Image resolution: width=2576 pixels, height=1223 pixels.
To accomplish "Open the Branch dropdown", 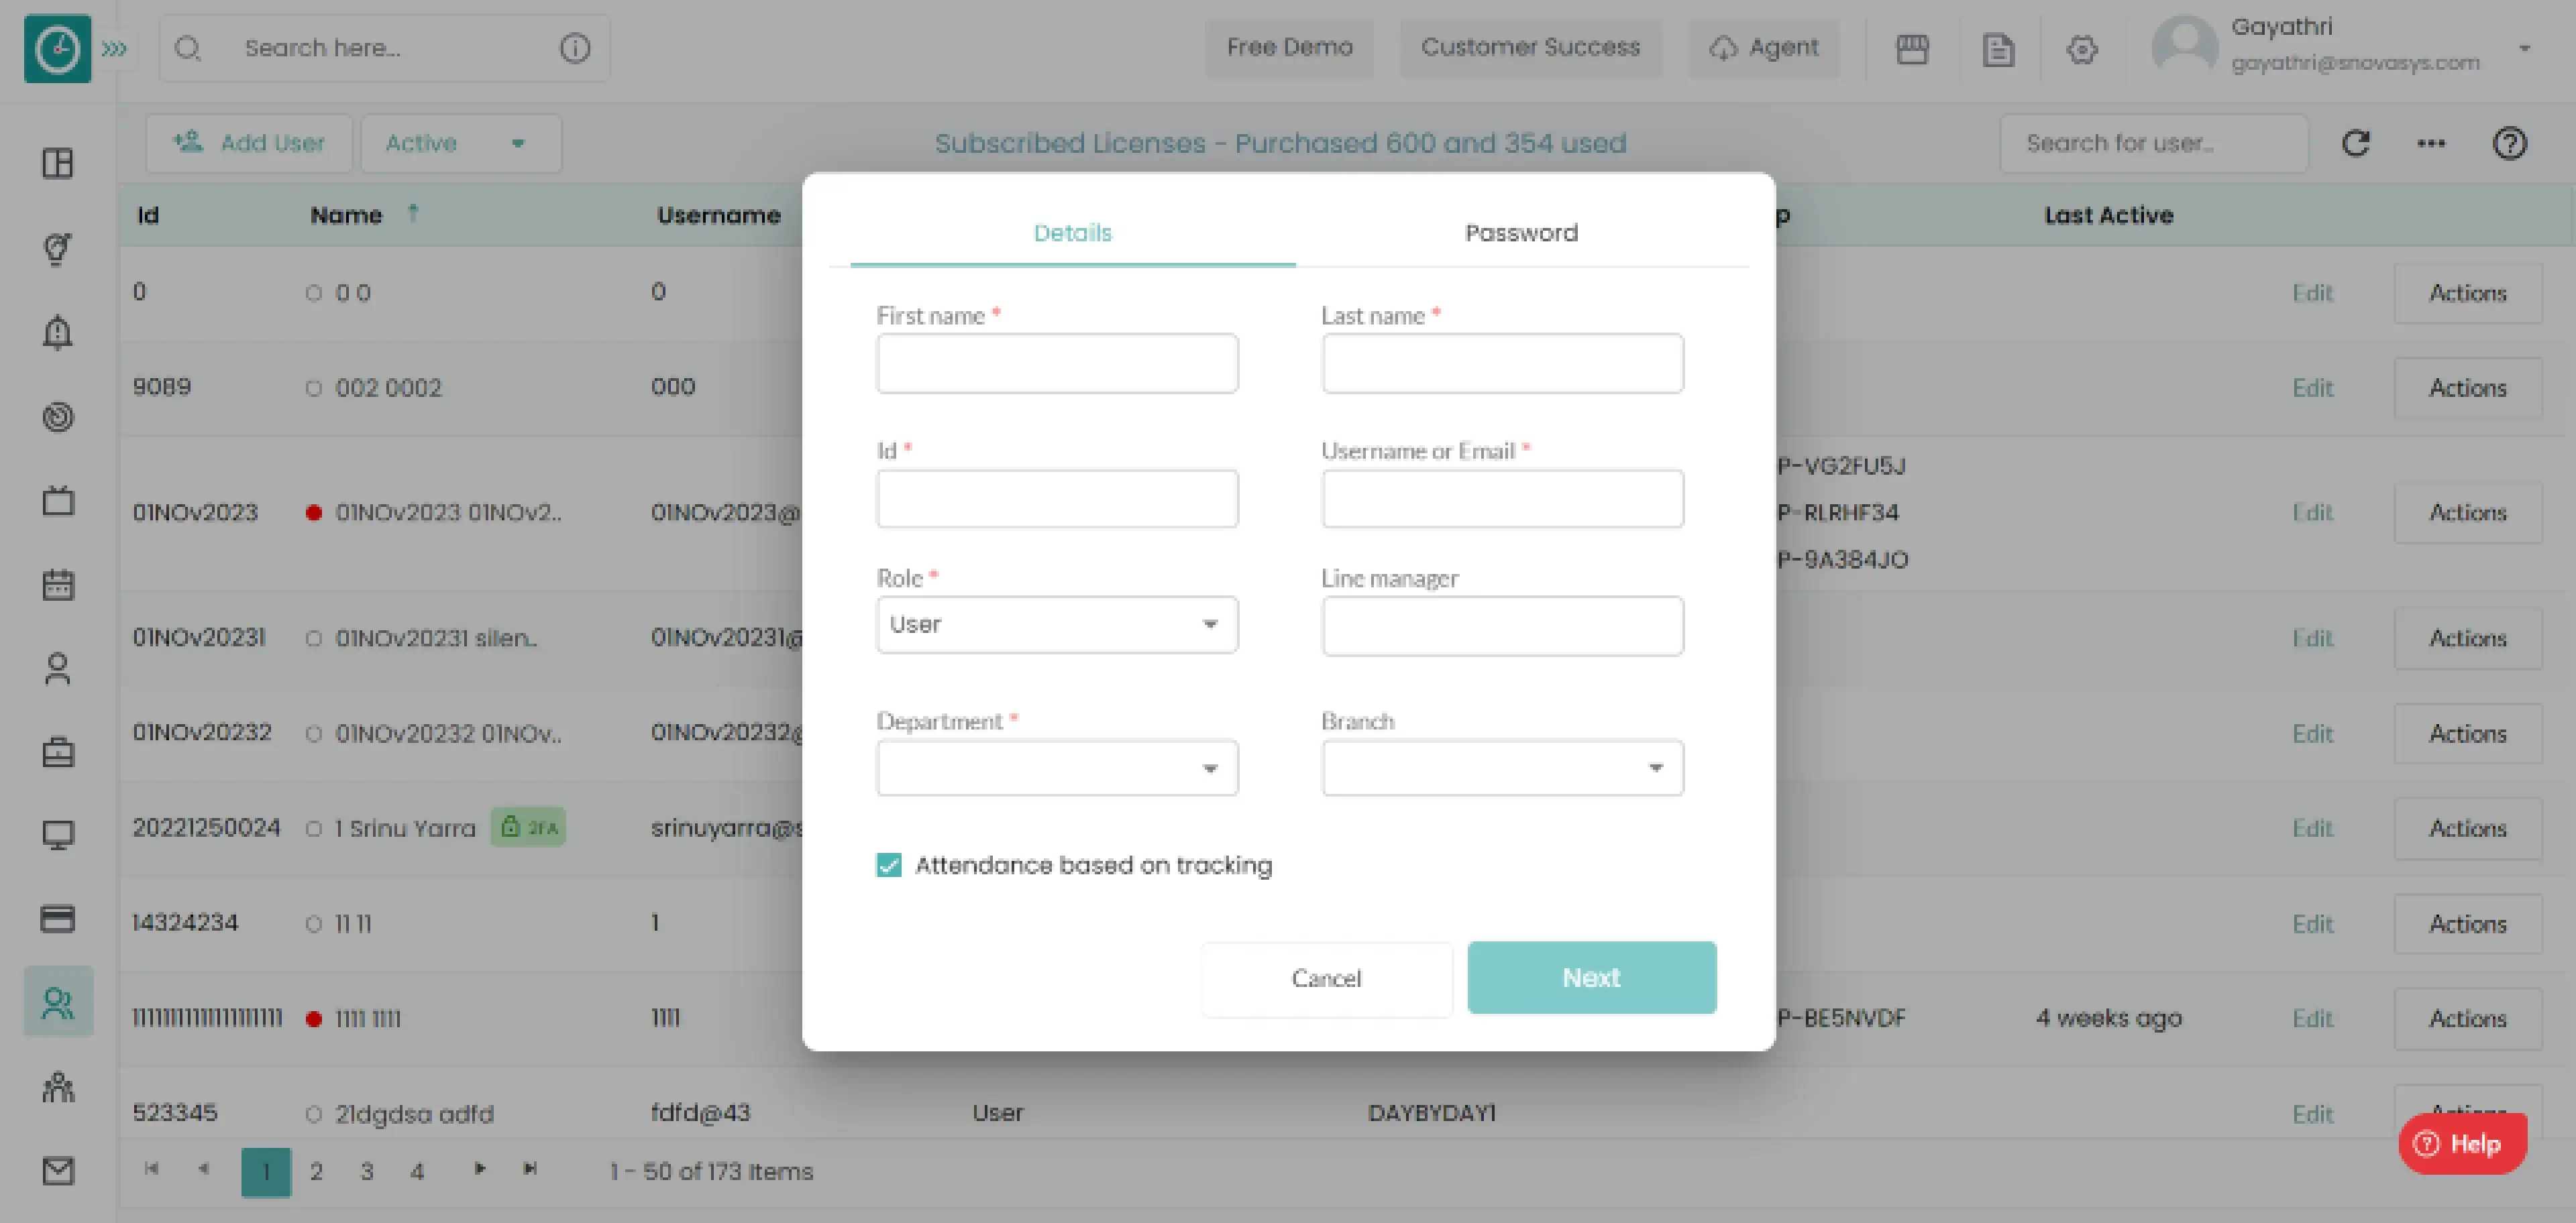I will (1502, 768).
